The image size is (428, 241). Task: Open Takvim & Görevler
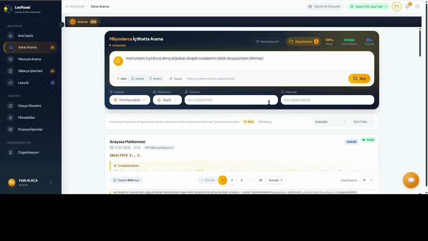pyautogui.click(x=324, y=6)
